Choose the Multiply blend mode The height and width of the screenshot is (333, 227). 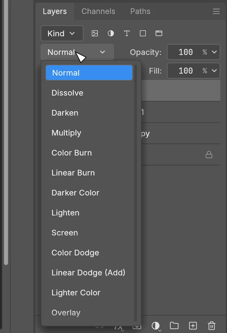click(89, 133)
